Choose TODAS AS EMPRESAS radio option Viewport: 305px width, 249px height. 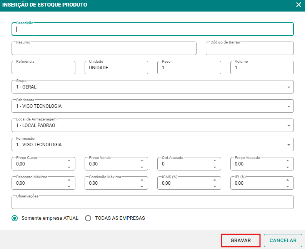coord(88,218)
